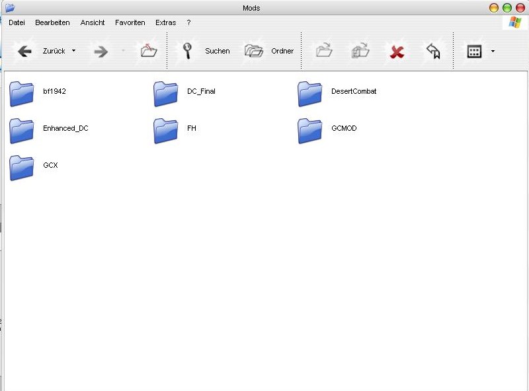This screenshot has width=529, height=391.
Task: Select the DesertCombat folder icon
Action: pyautogui.click(x=310, y=94)
